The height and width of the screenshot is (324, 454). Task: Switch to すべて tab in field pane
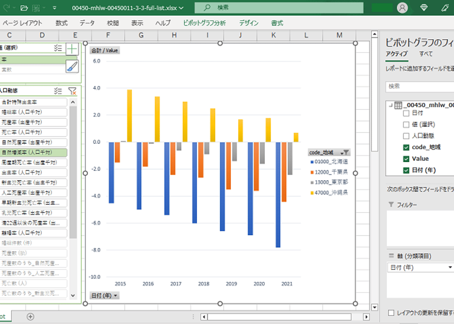(426, 54)
